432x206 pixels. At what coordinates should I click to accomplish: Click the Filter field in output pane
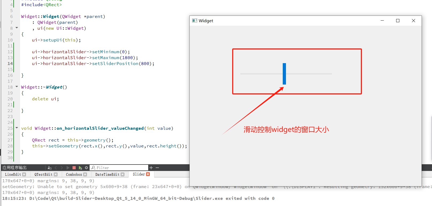(x=119, y=168)
